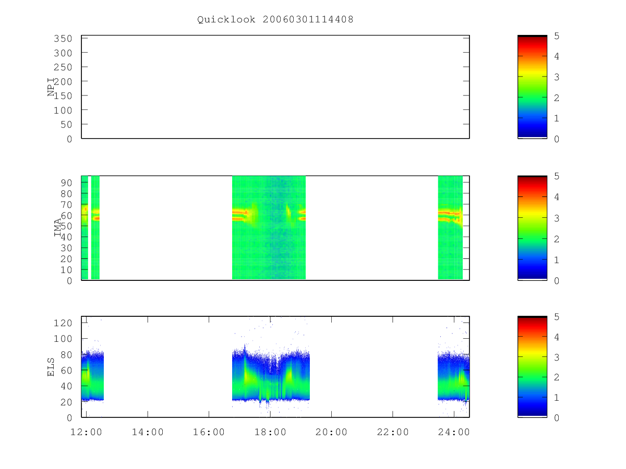Select the IMA y-axis label

(58, 228)
